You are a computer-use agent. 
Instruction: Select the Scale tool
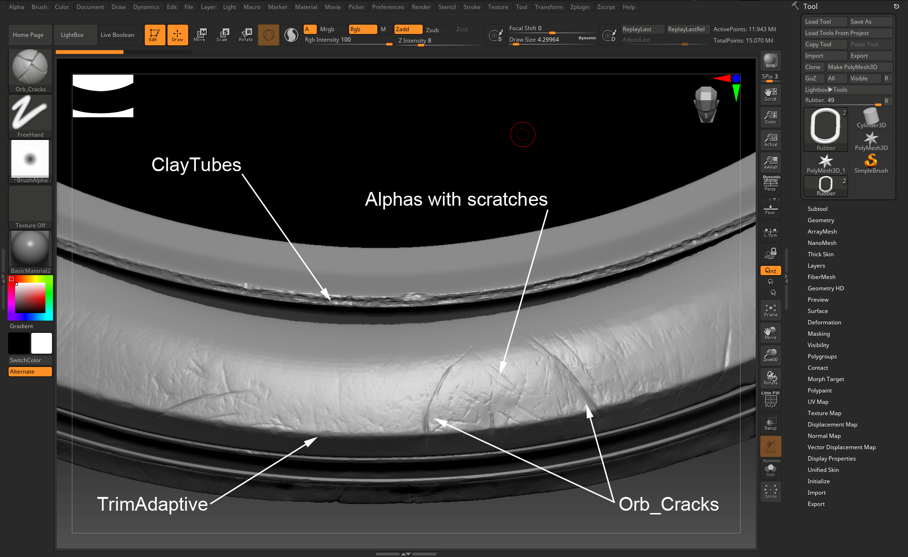tap(222, 35)
